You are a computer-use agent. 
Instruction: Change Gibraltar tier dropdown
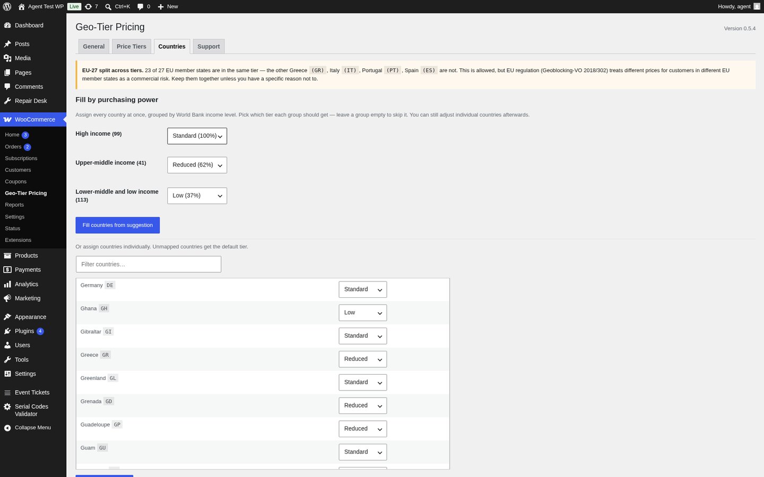(x=362, y=336)
